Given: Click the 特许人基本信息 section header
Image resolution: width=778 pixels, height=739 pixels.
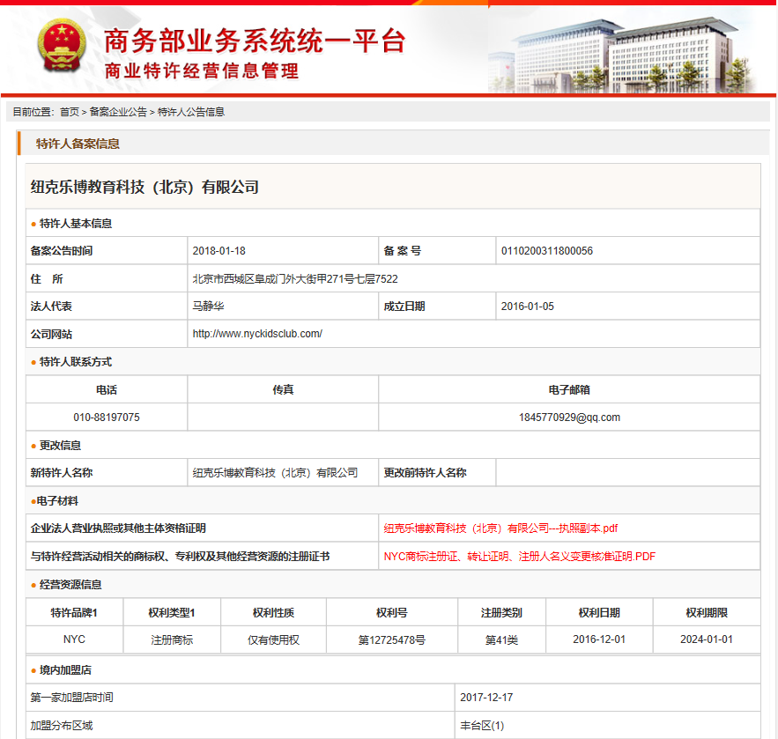Looking at the screenshot, I should [76, 224].
